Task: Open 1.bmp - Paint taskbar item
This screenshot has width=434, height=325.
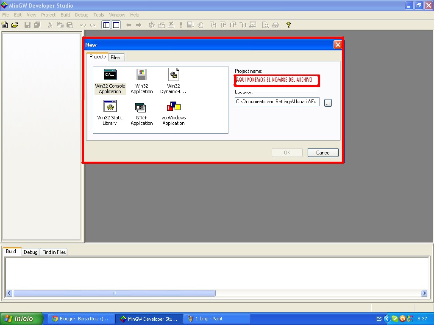Action: pos(217,319)
